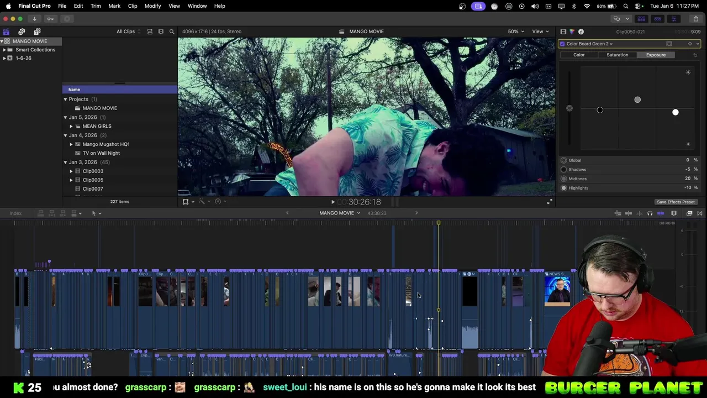Select the Exposure tab
Image resolution: width=707 pixels, height=398 pixels.
click(x=656, y=55)
